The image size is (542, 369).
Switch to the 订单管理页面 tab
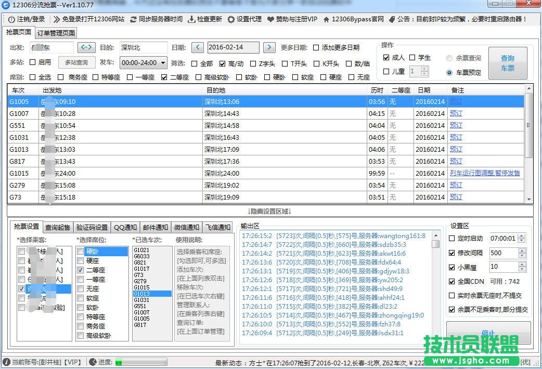tap(56, 32)
